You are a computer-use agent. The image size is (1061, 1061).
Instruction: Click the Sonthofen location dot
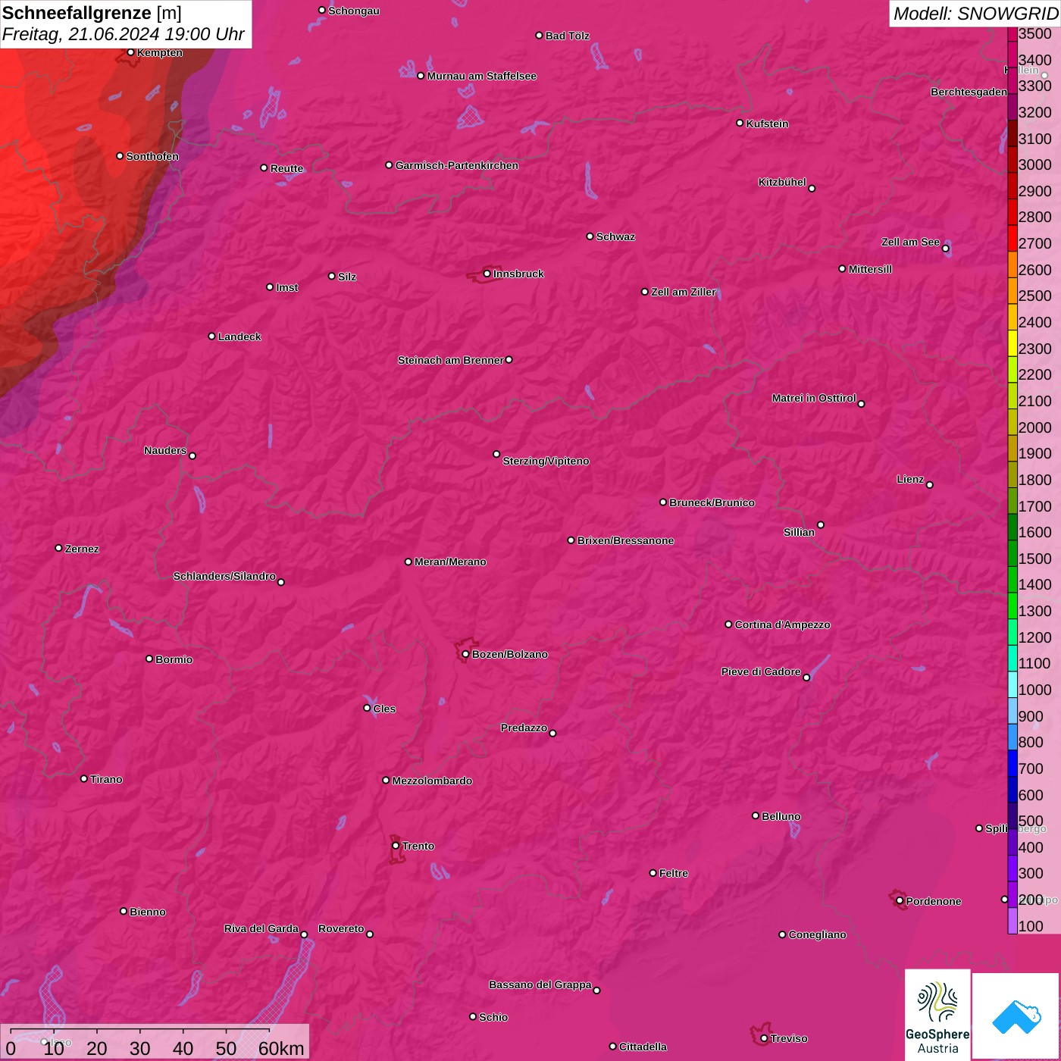(x=120, y=155)
